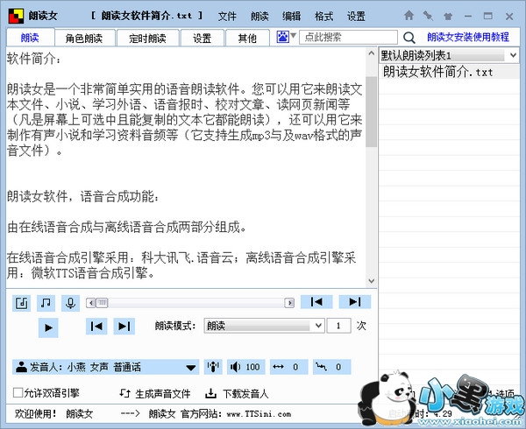Switch to the 其他 tab
Image resolution: width=526 pixels, height=429 pixels.
click(247, 39)
